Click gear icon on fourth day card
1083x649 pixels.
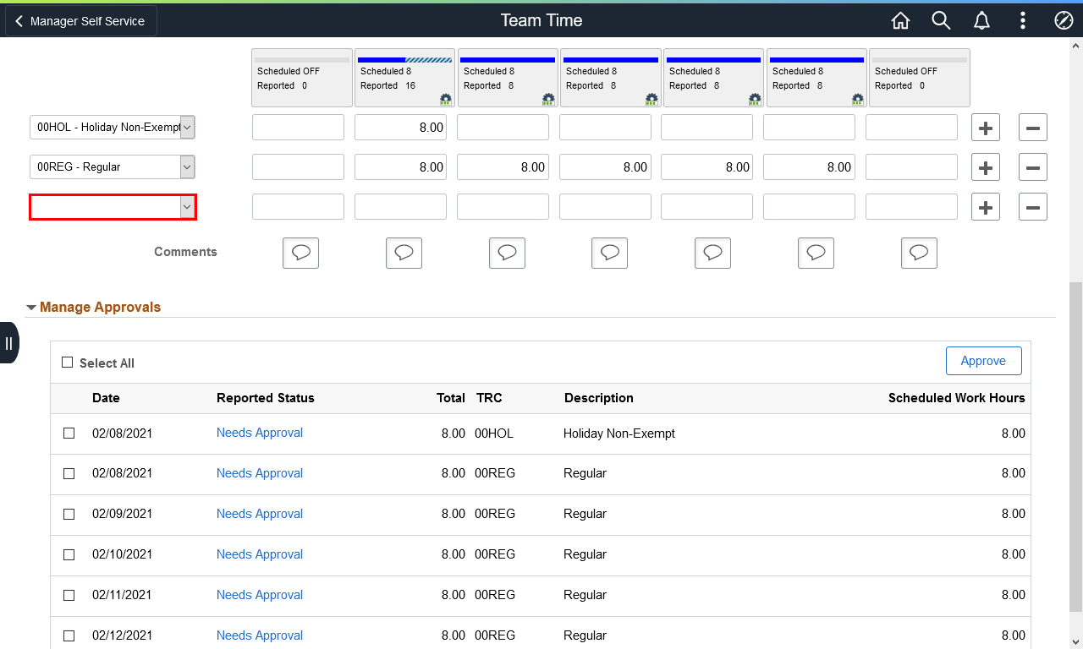pos(651,99)
